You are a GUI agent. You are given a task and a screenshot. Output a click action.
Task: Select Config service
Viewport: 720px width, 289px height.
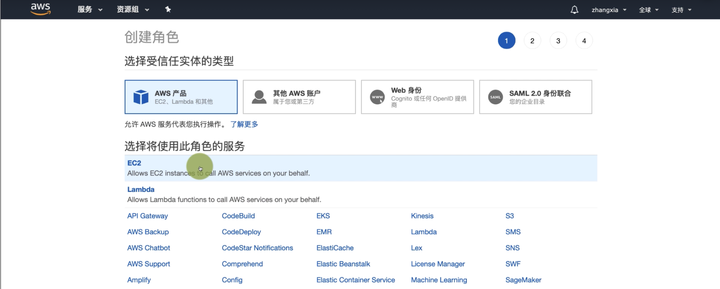pos(232,280)
